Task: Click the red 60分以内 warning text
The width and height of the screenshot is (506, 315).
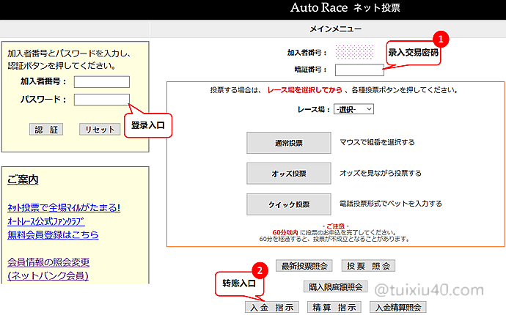Action: coord(285,232)
